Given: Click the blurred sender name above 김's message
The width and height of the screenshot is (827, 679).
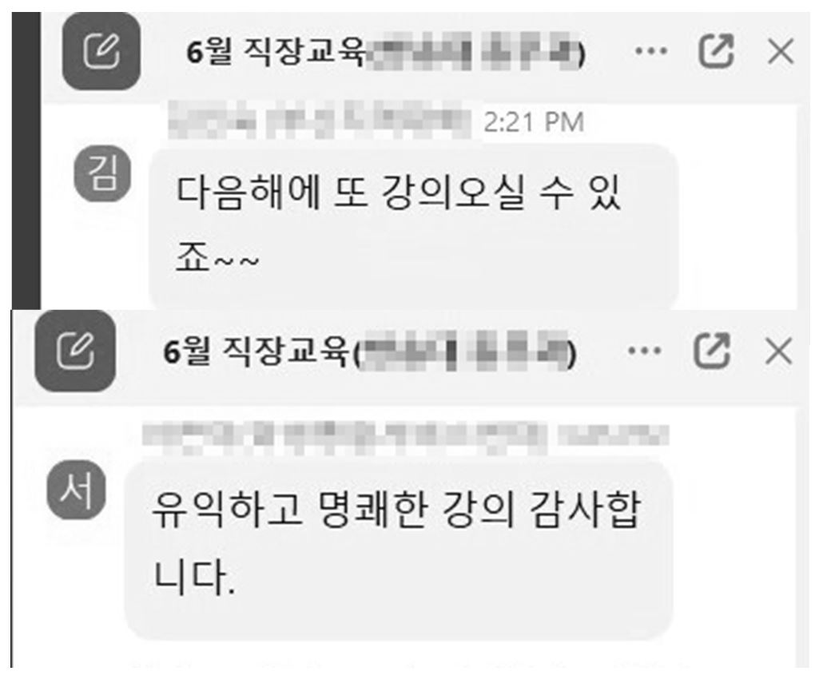Looking at the screenshot, I should [320, 120].
